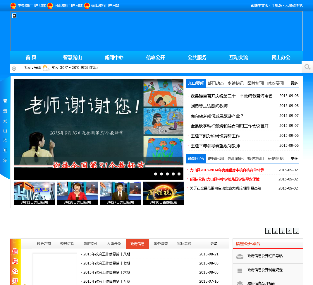Open 公共服务 navigation item
The width and height of the screenshot is (313, 285).
pyautogui.click(x=197, y=58)
